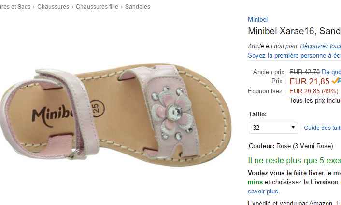Click the green 'Il ne reste plus que 5' stock notice
Viewport: 341px width, 205px height.
point(294,160)
